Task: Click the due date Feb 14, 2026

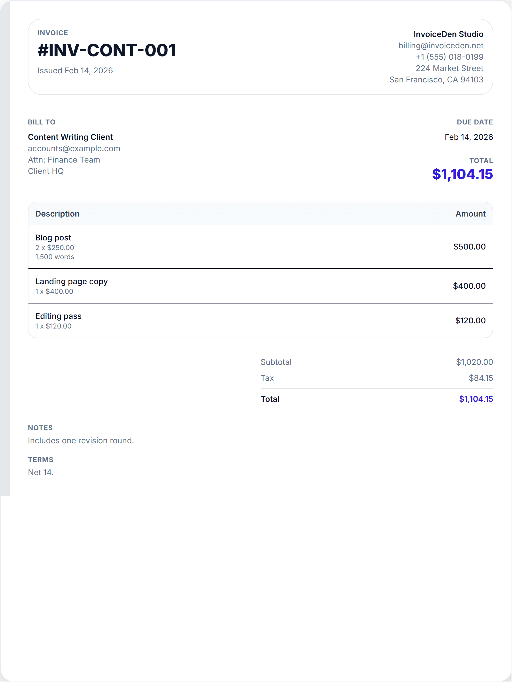Action: coord(468,137)
